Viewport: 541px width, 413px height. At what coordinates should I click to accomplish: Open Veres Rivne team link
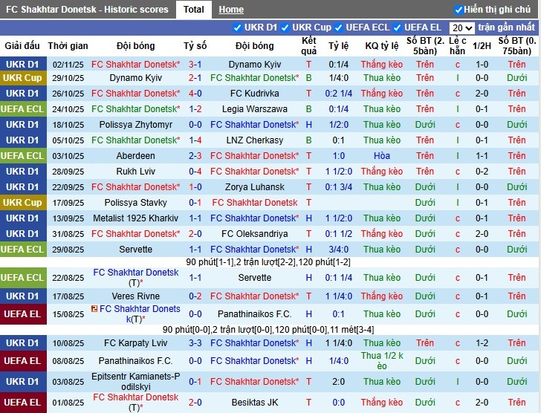(x=135, y=296)
